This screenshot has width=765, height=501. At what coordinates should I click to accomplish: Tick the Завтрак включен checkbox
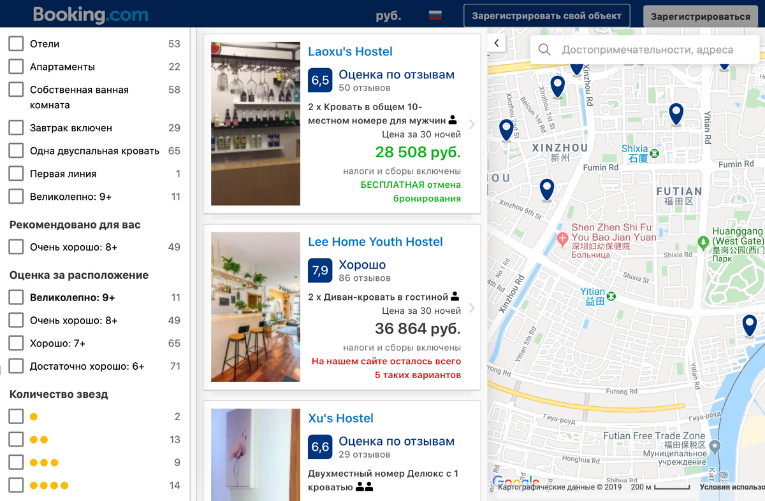[16, 128]
